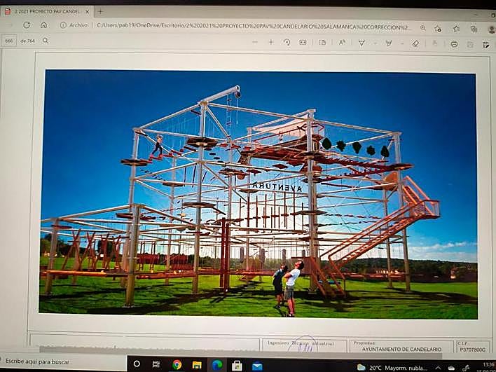Click the site info icon beside Archivo
This screenshot has height=372, width=496.
[x=63, y=25]
